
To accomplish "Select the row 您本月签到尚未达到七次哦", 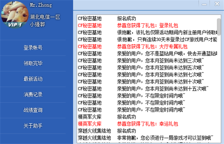I will [147, 75].
